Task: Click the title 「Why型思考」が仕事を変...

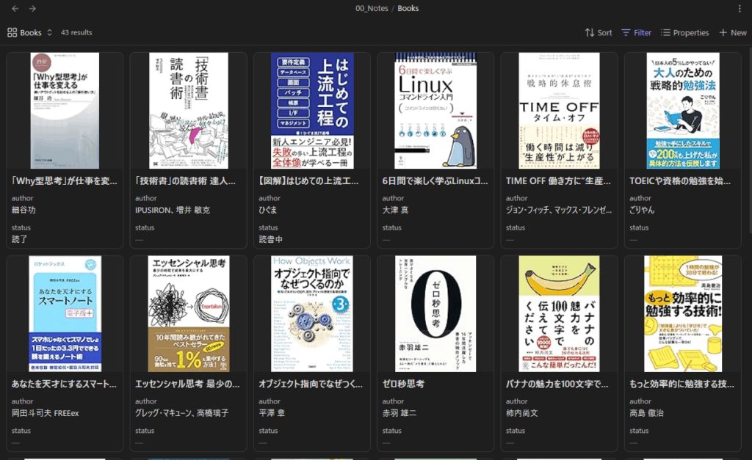Action: click(x=65, y=181)
